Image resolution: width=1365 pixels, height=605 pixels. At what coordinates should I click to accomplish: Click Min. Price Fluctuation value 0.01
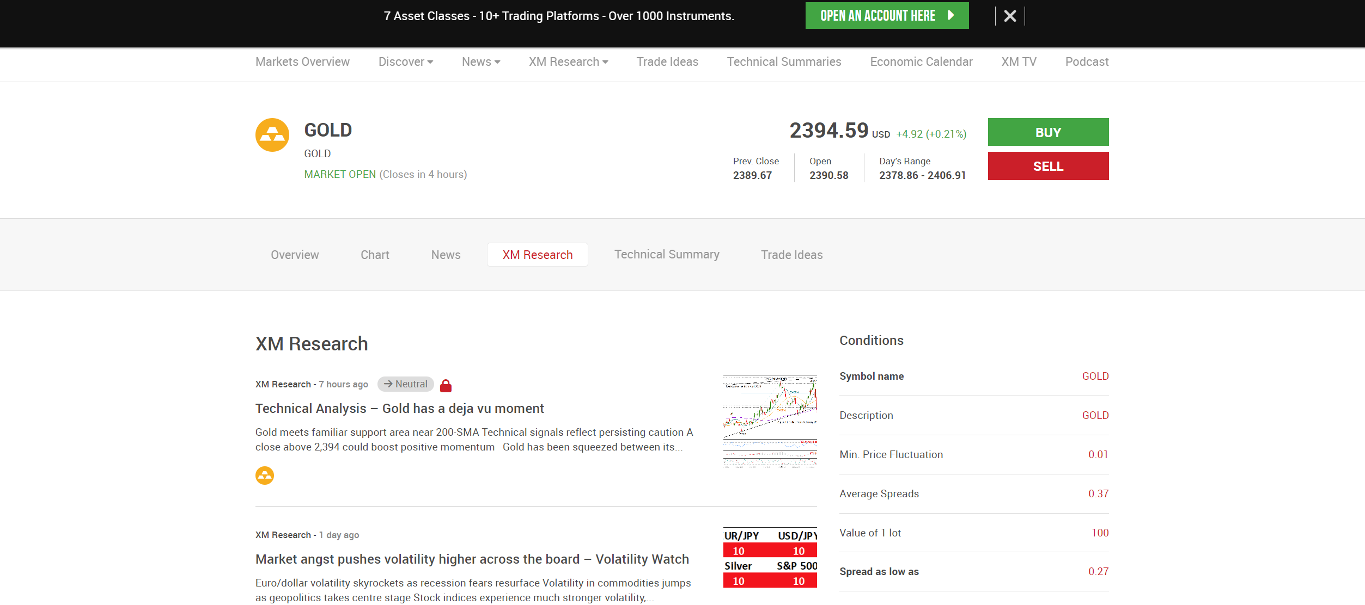pyautogui.click(x=1098, y=454)
